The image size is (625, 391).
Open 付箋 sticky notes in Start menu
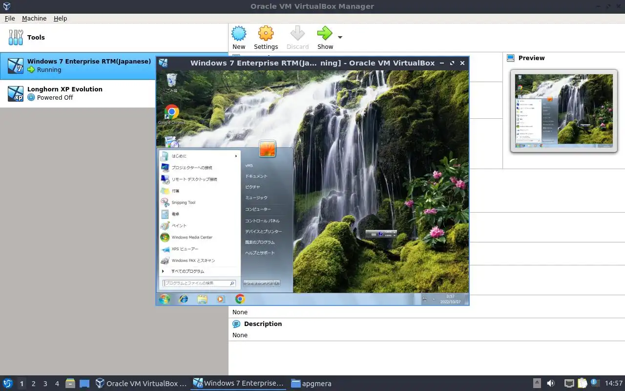[199, 191]
